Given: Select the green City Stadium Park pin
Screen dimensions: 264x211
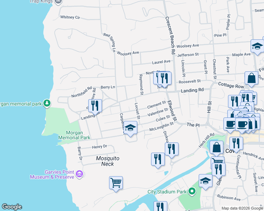Looking at the screenshot, I should tap(192, 192).
